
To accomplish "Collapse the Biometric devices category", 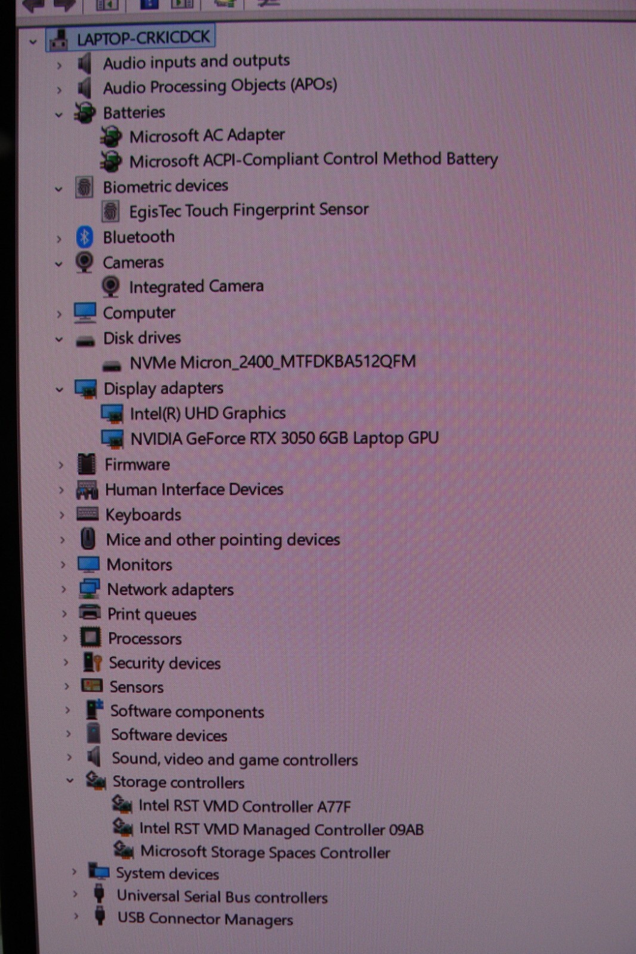I will [58, 189].
